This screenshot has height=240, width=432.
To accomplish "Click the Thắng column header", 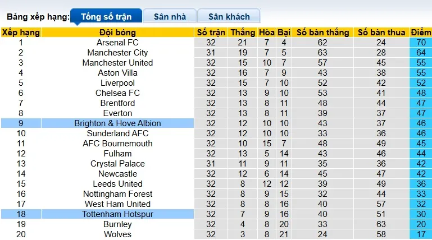I will point(242,33).
